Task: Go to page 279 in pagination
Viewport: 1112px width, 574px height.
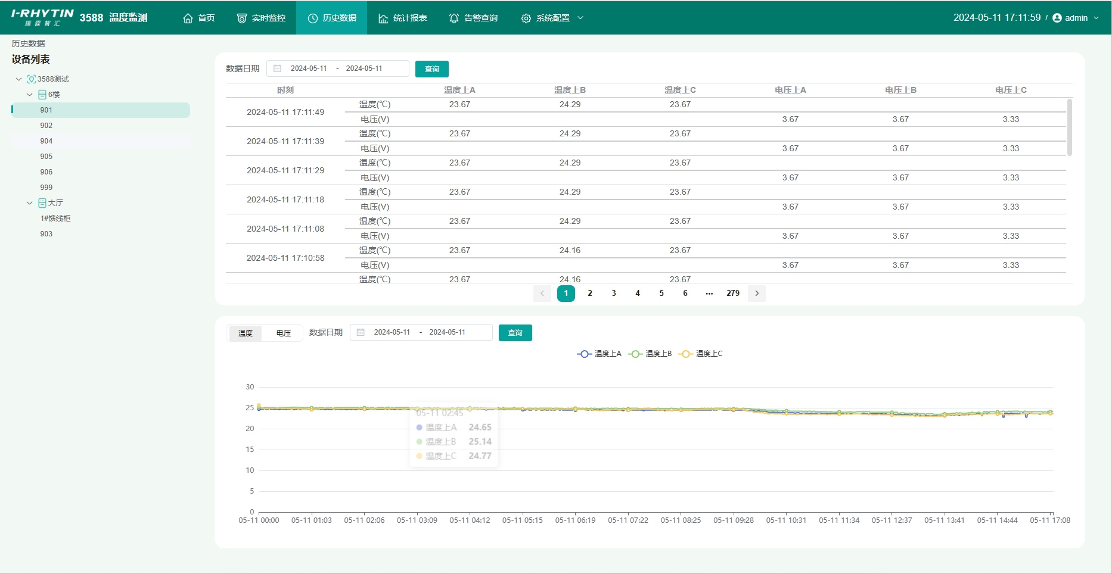Action: click(732, 294)
